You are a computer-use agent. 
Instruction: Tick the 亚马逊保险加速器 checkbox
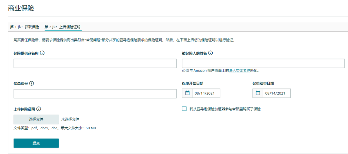tap(184, 109)
